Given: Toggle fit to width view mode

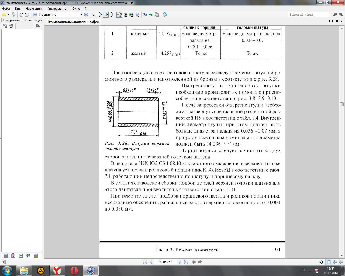Looking at the screenshot, I should 106,15.
